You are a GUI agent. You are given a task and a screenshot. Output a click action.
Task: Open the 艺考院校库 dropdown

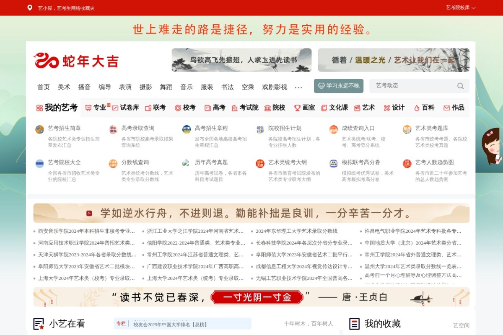click(461, 8)
